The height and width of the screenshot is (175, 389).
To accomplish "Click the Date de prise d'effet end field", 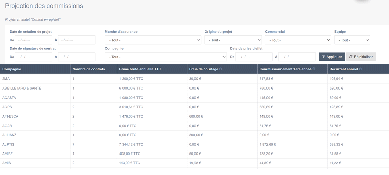I will tap(297, 57).
